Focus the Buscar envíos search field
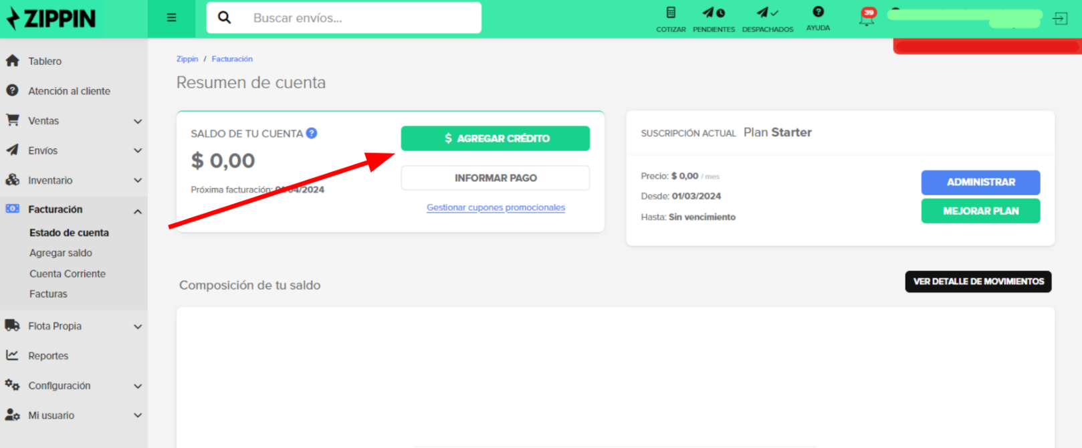1082x448 pixels. pyautogui.click(x=344, y=17)
